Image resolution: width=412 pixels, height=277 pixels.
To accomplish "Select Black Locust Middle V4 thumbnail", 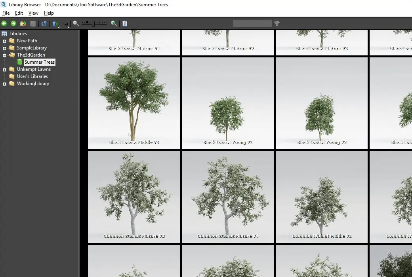I will 134,103.
